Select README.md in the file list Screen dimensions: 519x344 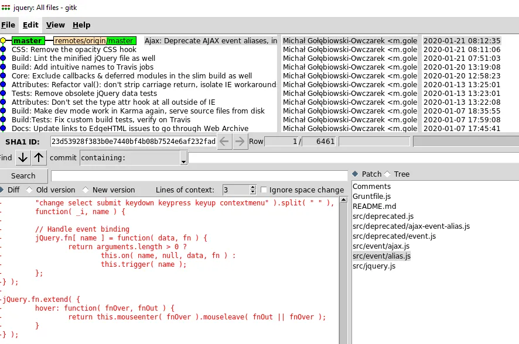click(x=374, y=206)
